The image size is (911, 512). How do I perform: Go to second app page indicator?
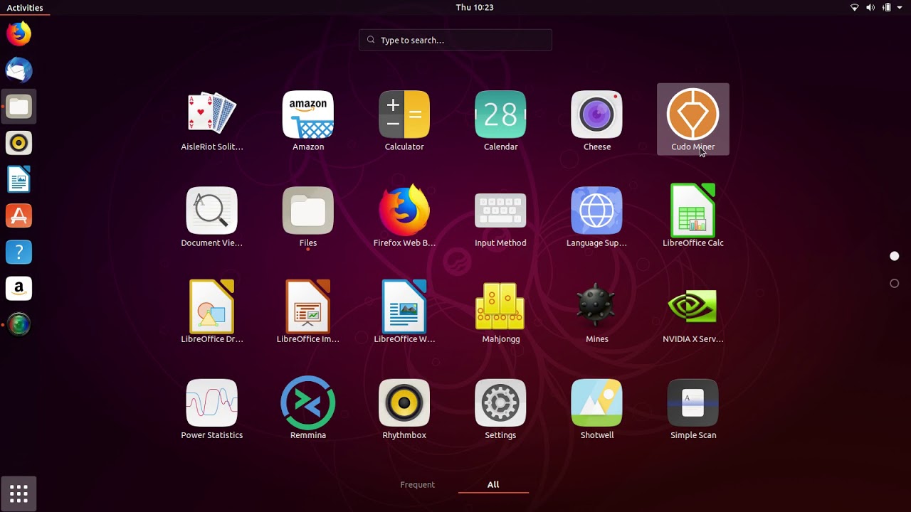point(895,283)
